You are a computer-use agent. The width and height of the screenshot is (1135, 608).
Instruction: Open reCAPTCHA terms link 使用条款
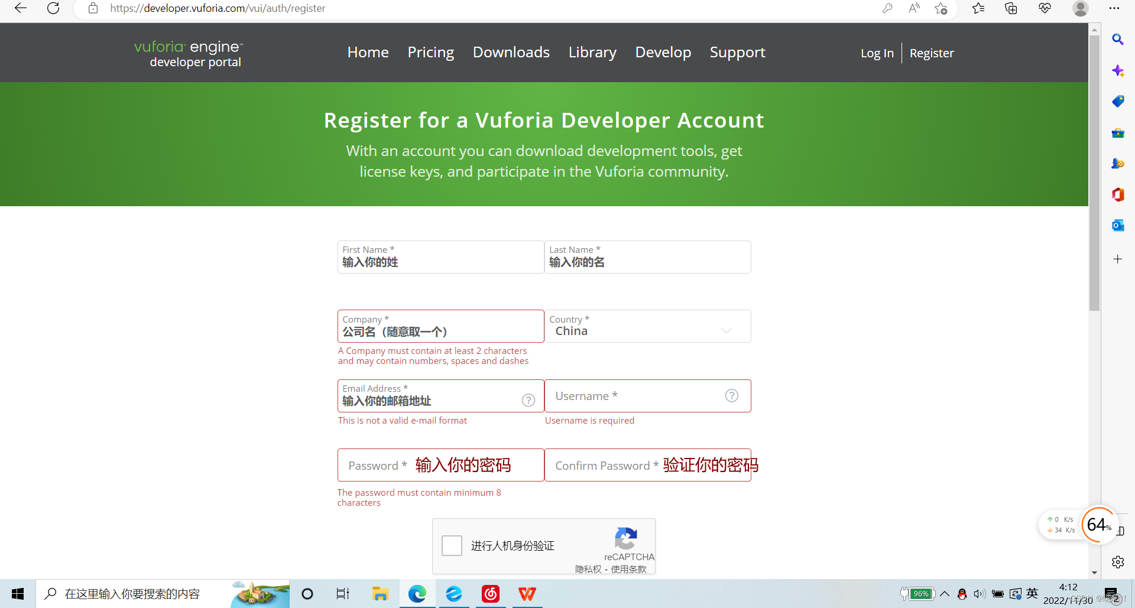tap(628, 569)
